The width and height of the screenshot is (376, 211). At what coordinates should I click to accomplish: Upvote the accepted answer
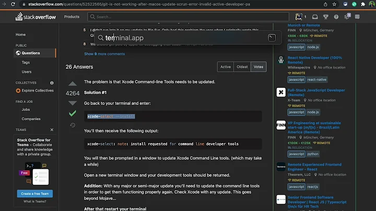72,84
